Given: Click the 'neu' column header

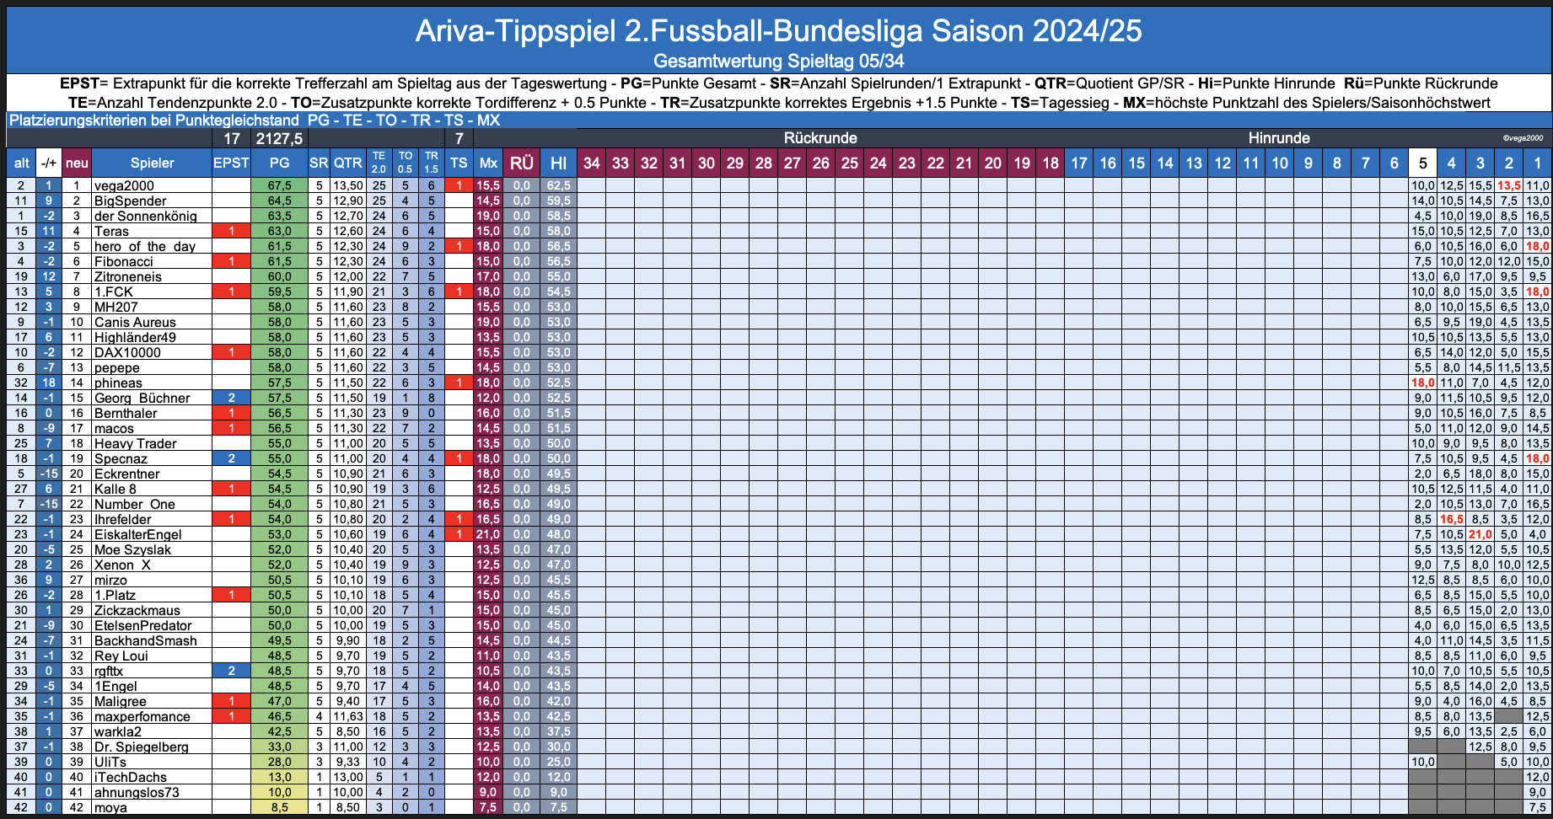Looking at the screenshot, I should pos(77,163).
